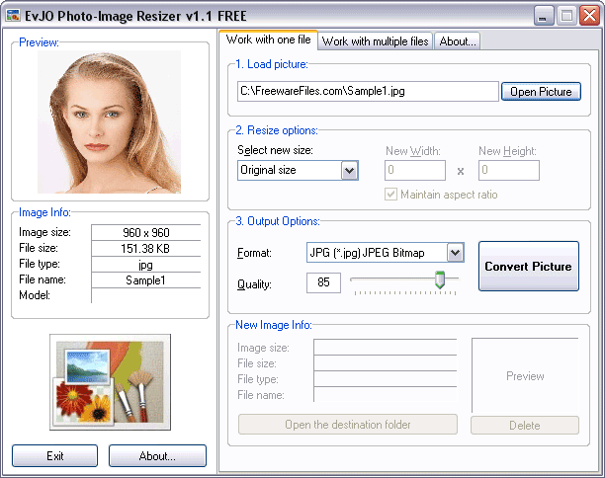This screenshot has width=605, height=478.
Task: Switch to Work with multiple files tab
Action: coord(375,41)
